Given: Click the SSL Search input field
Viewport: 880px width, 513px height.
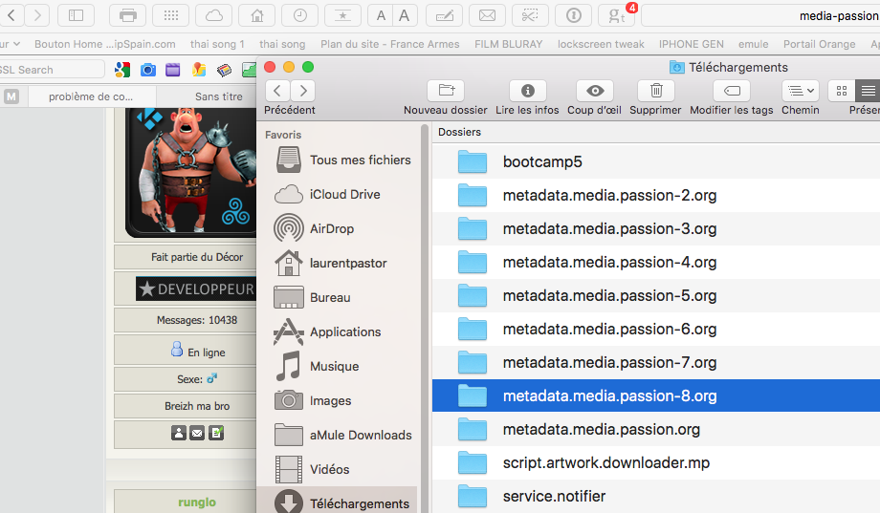Looking at the screenshot, I should (51, 70).
